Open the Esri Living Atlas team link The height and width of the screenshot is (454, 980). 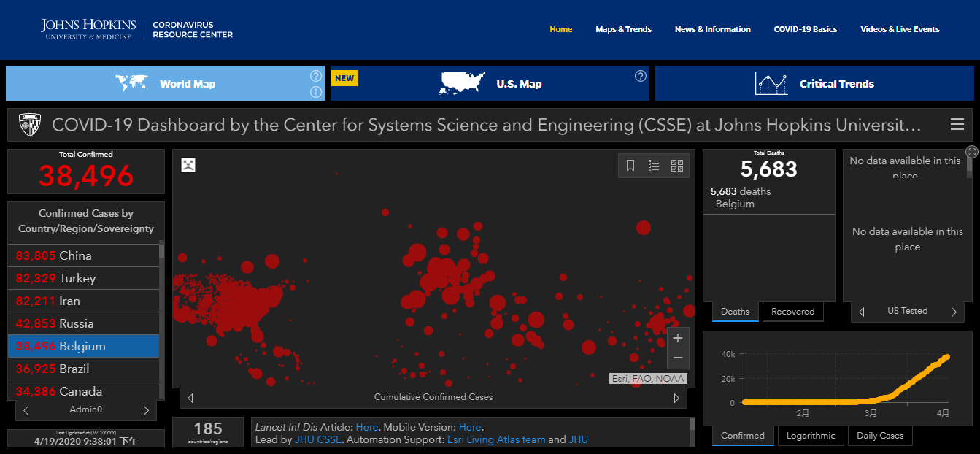point(496,439)
